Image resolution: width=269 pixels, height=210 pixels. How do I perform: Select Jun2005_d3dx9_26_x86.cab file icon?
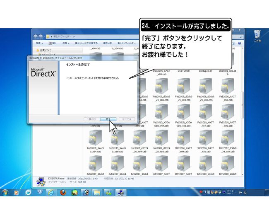click(161, 138)
